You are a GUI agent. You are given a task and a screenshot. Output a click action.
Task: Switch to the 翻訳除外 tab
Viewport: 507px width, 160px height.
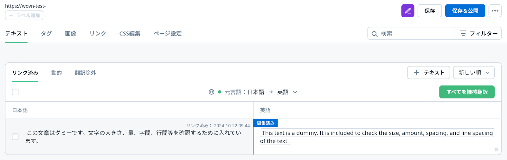coord(85,73)
